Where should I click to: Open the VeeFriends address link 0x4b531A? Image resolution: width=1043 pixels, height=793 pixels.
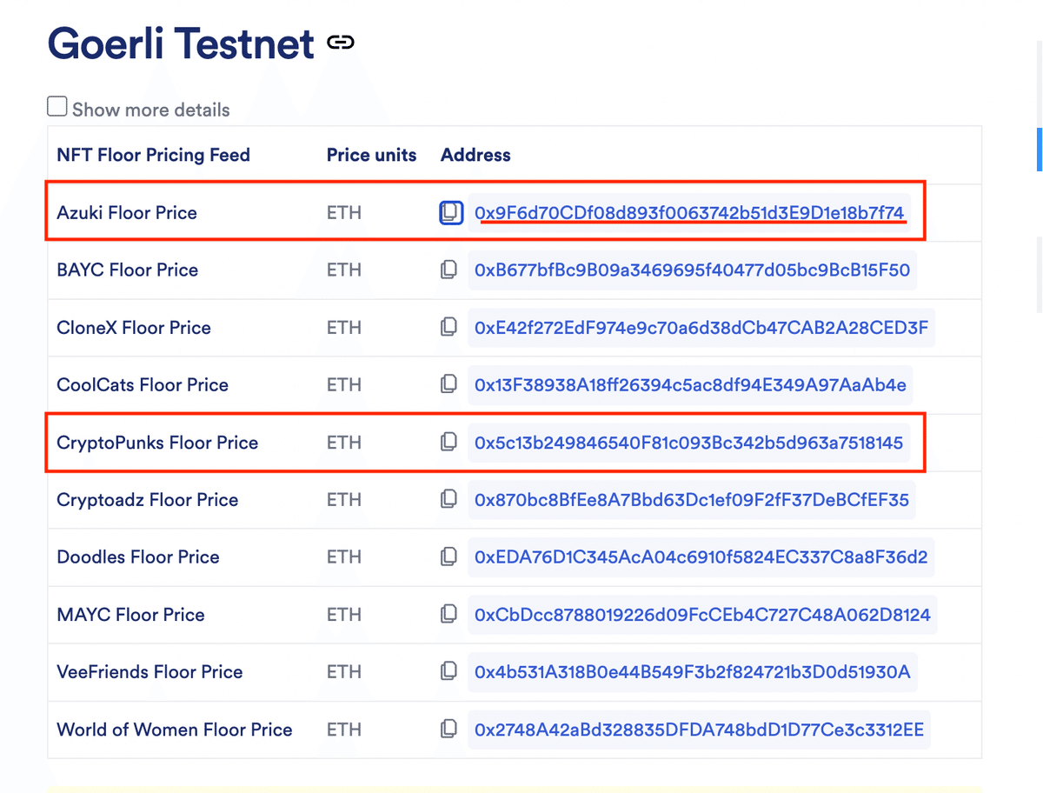pos(692,672)
